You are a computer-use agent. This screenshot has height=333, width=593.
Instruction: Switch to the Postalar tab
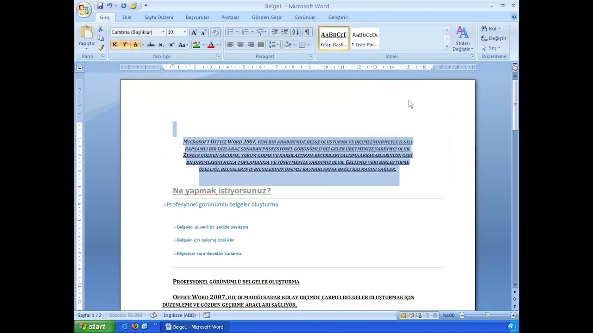(230, 17)
